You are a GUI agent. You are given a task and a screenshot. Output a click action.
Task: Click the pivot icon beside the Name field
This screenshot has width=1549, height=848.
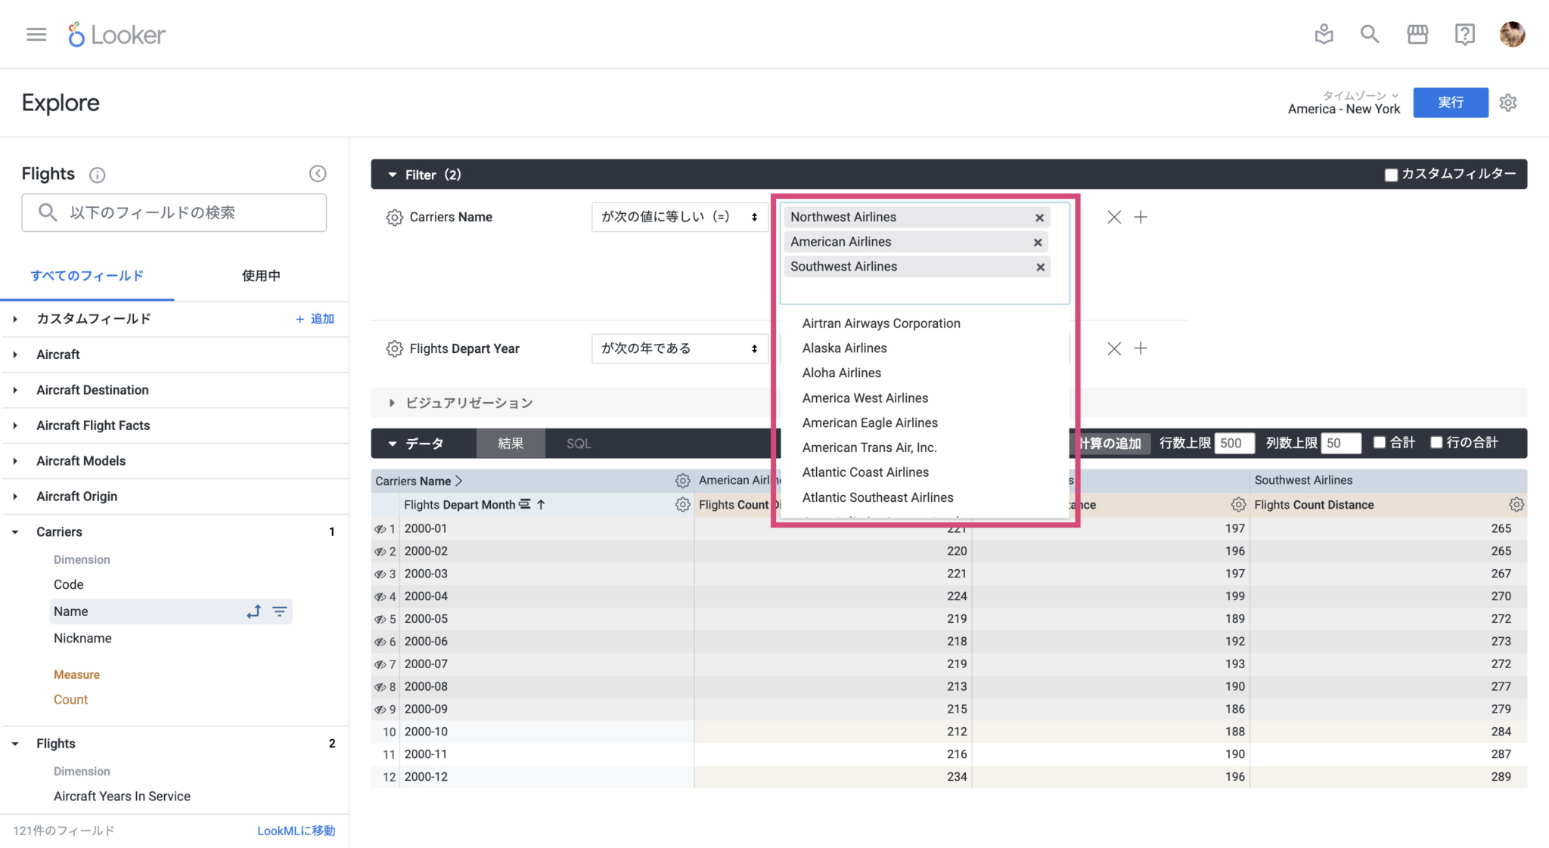254,611
